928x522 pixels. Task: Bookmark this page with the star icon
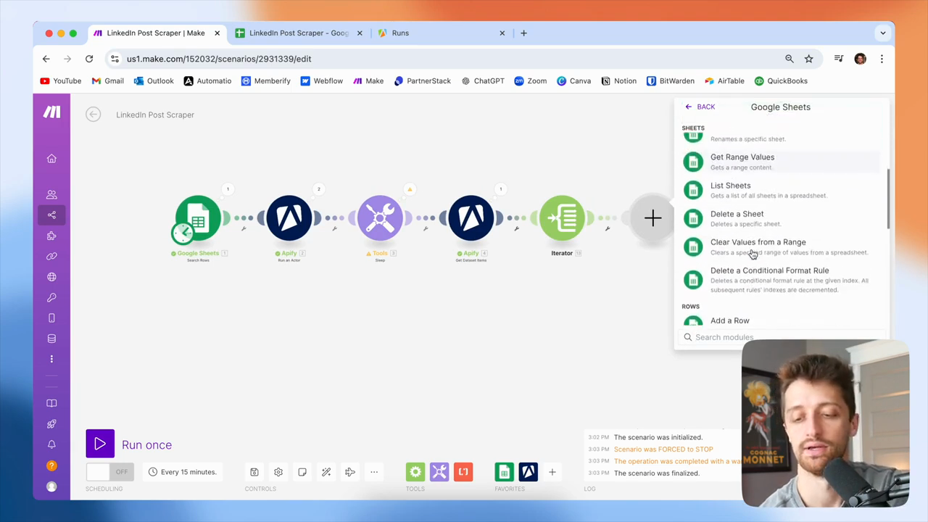pos(809,59)
